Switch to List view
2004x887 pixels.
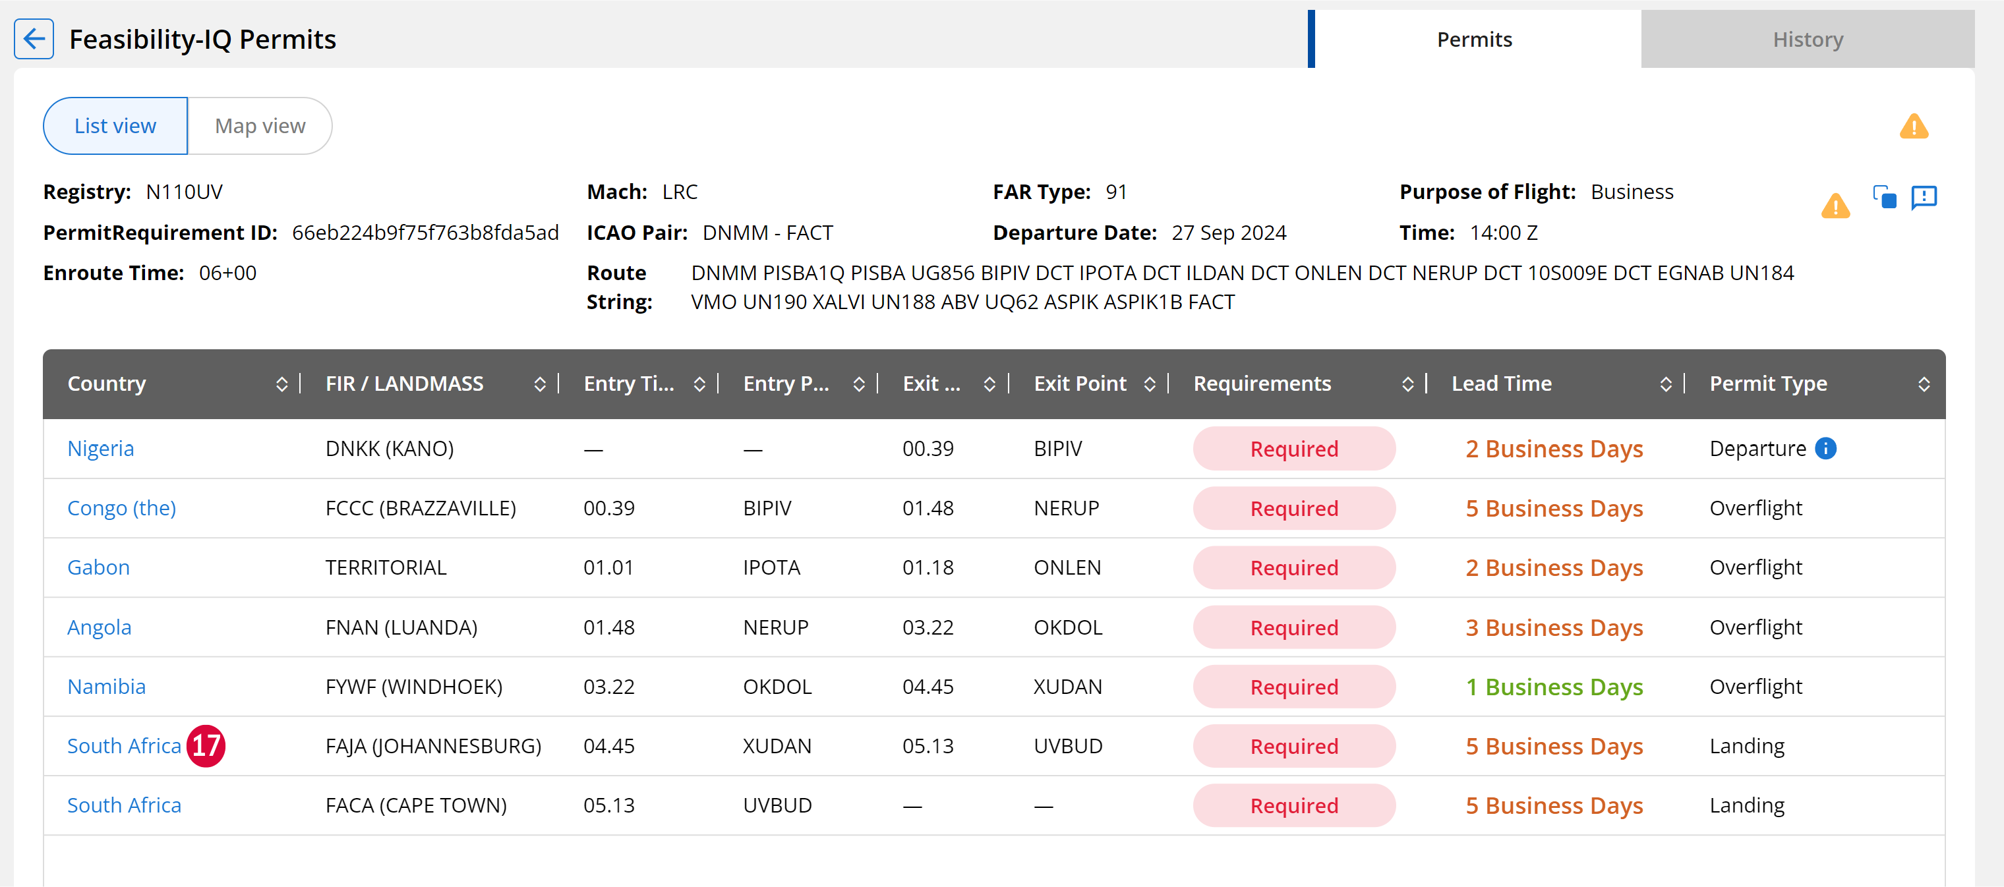pyautogui.click(x=115, y=126)
